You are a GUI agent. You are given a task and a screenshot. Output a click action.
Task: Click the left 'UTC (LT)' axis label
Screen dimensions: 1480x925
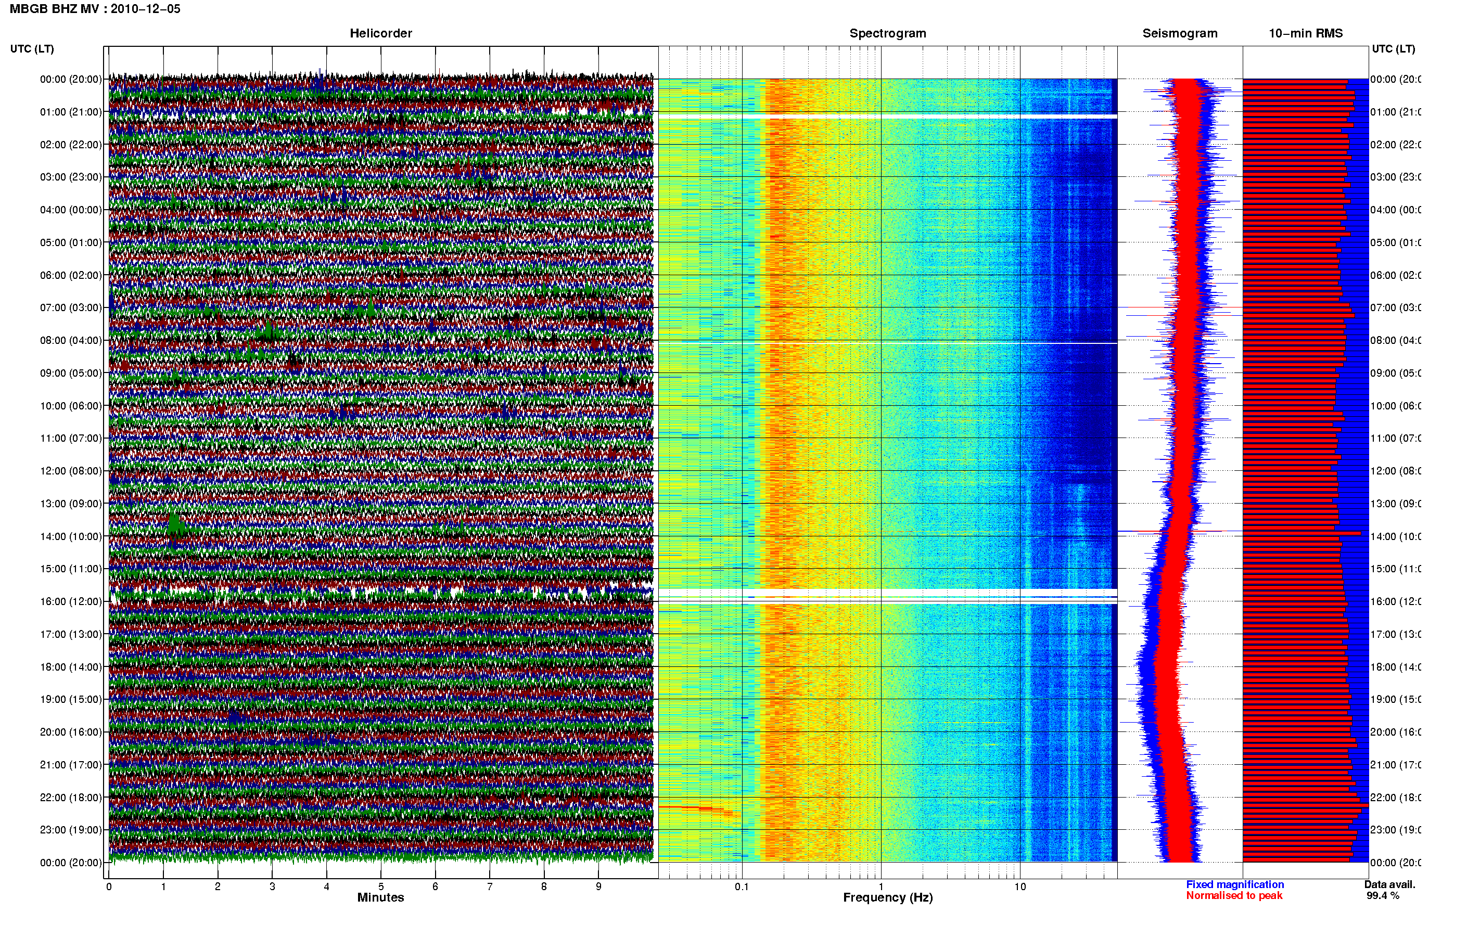pyautogui.click(x=32, y=49)
